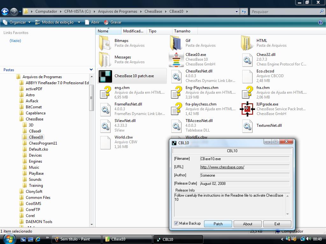
Task: Select PlayBase folder in tree
Action: click(x=36, y=173)
